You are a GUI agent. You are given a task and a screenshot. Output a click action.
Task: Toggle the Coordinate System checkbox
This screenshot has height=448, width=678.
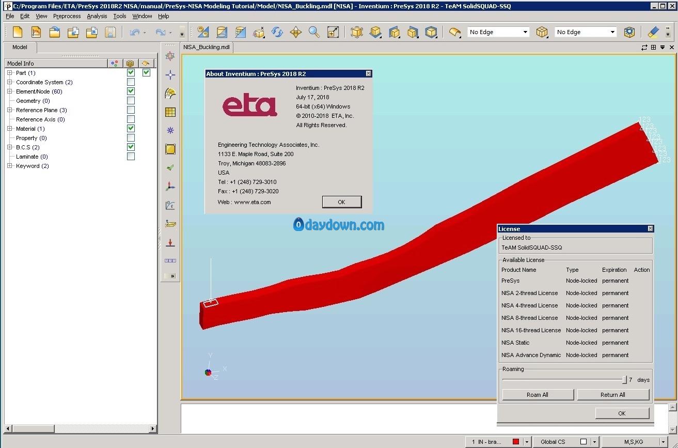pyautogui.click(x=131, y=82)
